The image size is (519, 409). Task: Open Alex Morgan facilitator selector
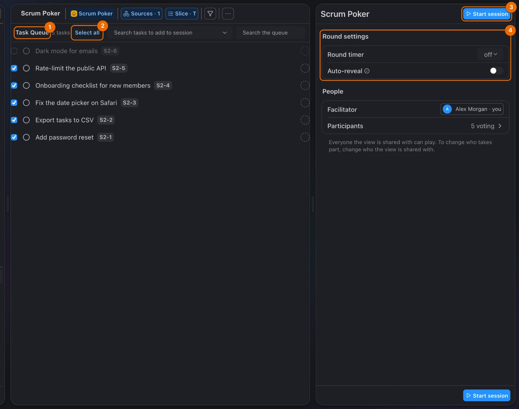[472, 109]
